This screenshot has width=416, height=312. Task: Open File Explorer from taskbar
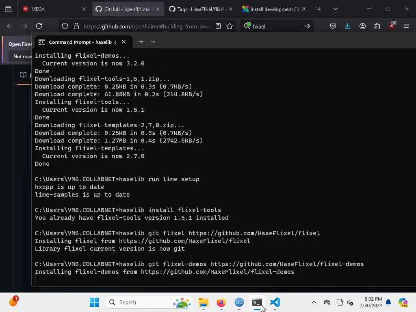(204, 302)
